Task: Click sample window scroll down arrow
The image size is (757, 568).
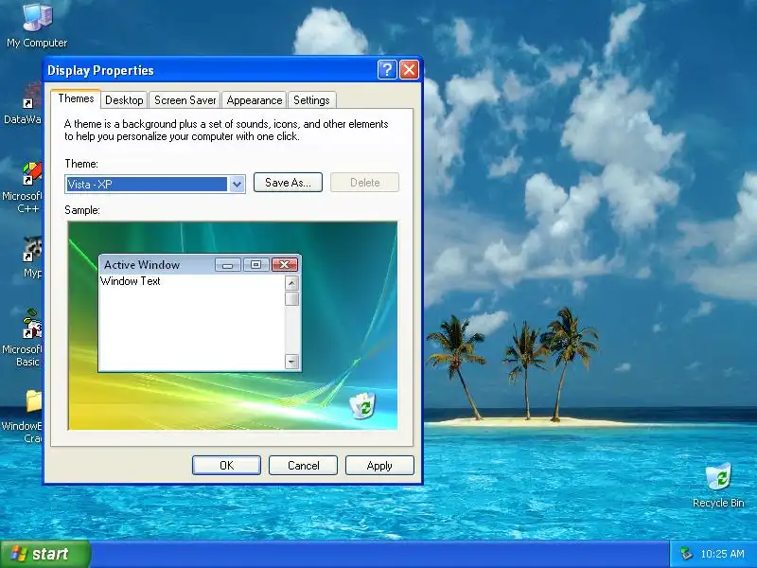Action: [x=291, y=362]
